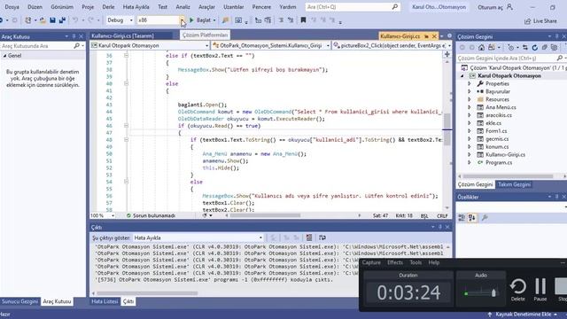Collapse the Genel group in Araç Kutusu
Screen dimensions: 567x319
point(4,56)
